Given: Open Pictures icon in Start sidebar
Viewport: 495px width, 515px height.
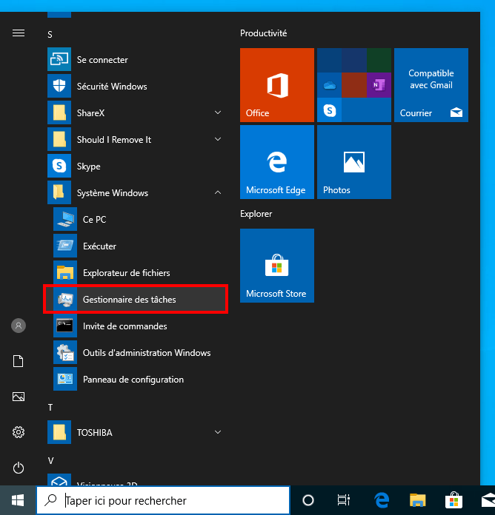Looking at the screenshot, I should pos(19,397).
